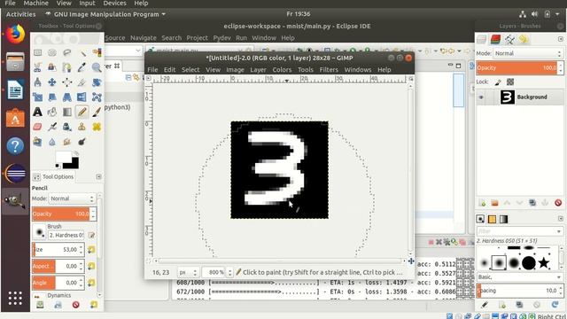The height and width of the screenshot is (319, 567).
Task: Select the Alignment tool
Action: click(x=67, y=82)
